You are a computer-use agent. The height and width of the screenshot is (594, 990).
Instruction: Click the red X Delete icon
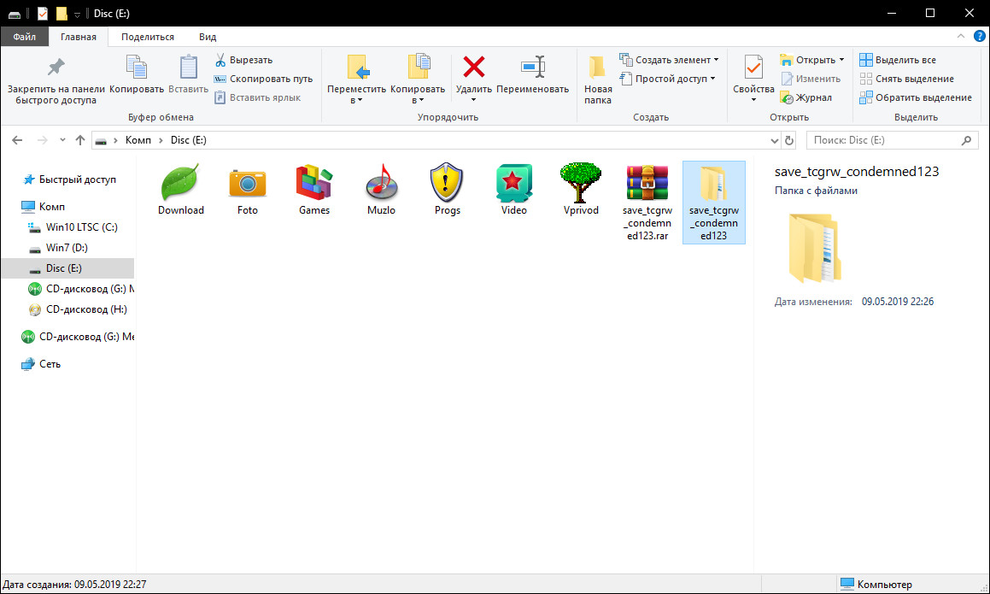473,68
